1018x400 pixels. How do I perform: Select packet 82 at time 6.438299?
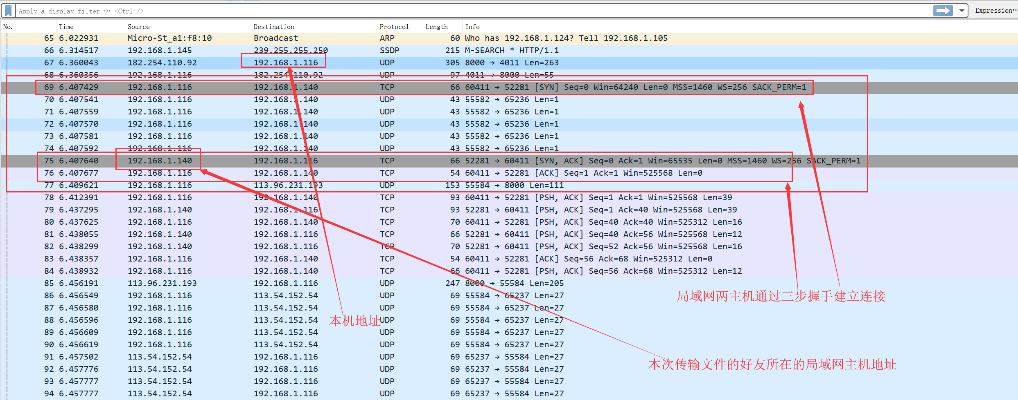click(x=509, y=246)
